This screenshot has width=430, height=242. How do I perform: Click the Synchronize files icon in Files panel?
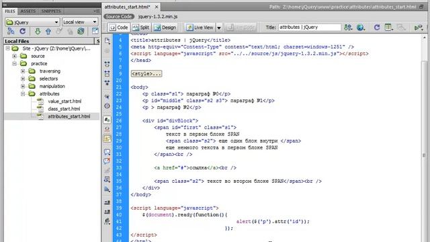coord(81,31)
